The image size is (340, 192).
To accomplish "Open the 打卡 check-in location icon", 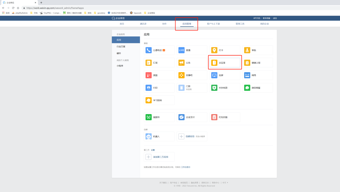I will tap(214, 50).
